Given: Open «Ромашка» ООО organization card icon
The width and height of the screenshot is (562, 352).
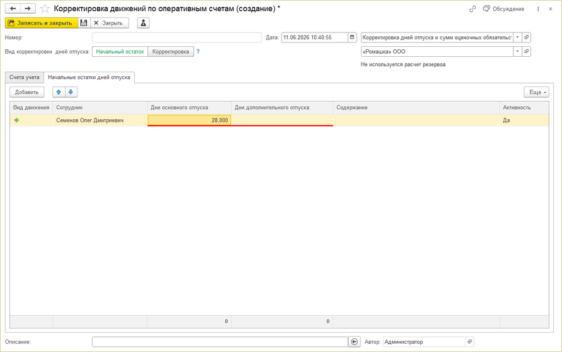Looking at the screenshot, I should [526, 52].
